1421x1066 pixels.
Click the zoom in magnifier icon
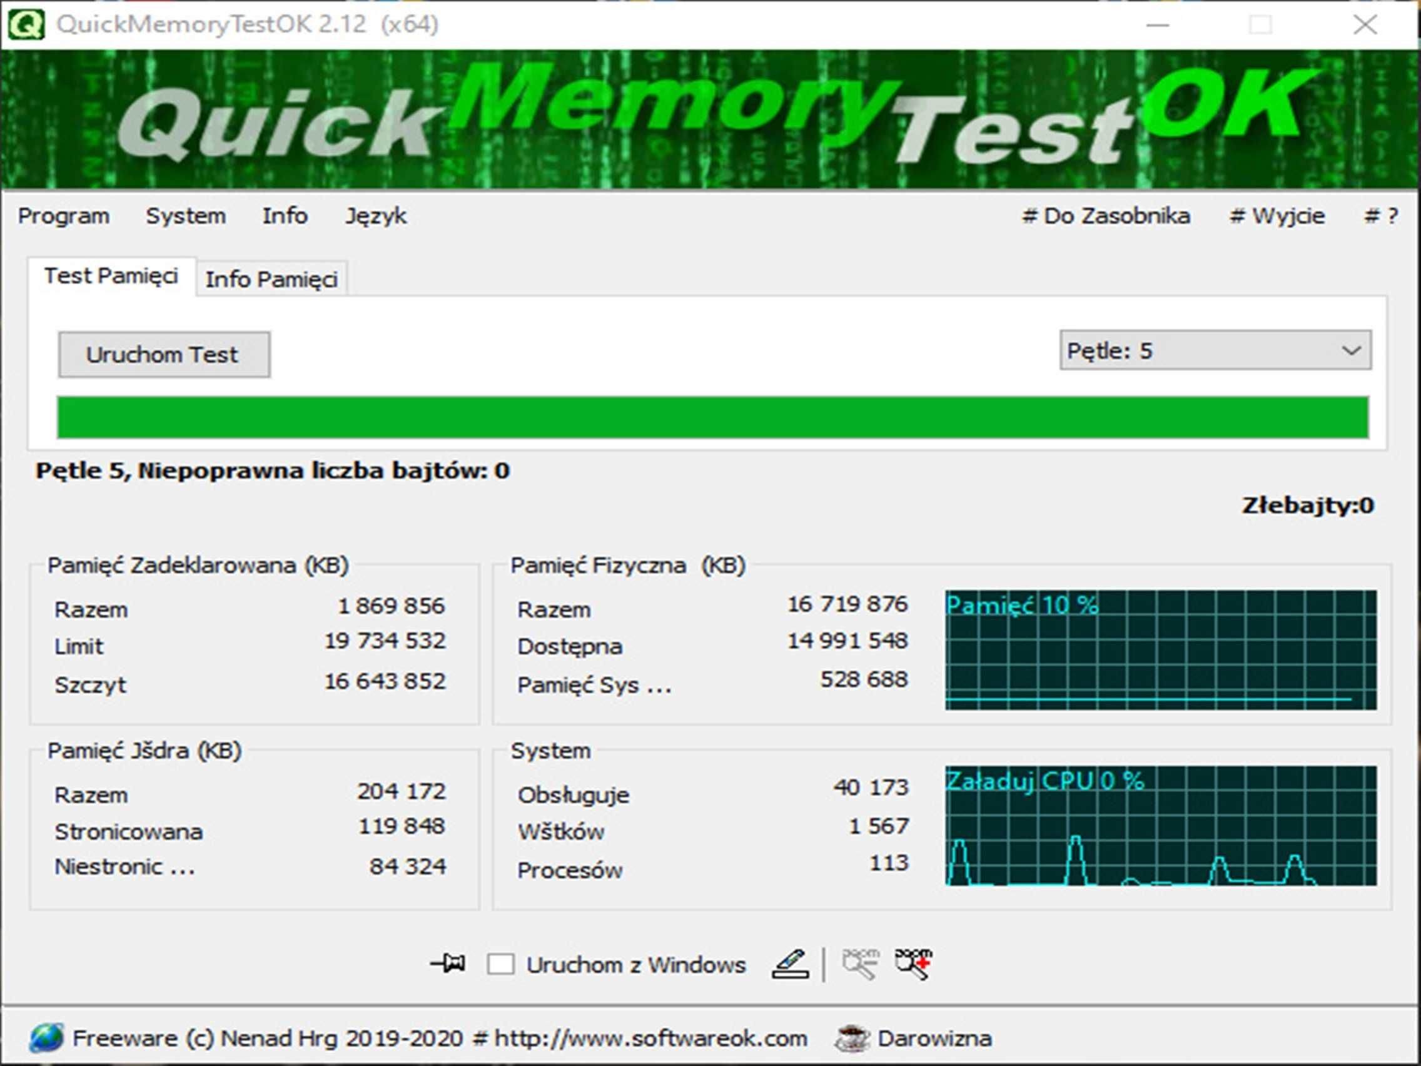click(914, 964)
